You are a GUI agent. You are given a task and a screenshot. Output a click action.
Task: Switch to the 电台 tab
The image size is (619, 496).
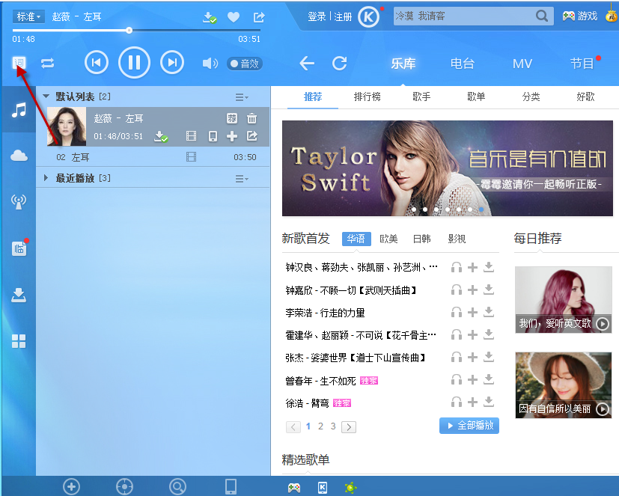pos(463,64)
